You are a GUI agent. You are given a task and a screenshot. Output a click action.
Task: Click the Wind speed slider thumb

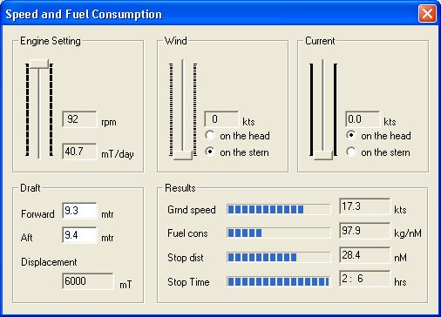click(x=183, y=155)
